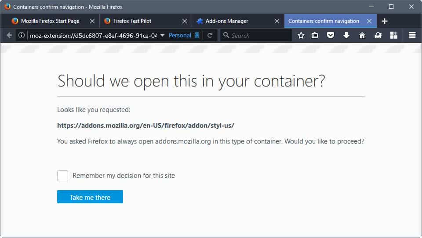Click the Firefox logo in title bar

tap(7, 7)
